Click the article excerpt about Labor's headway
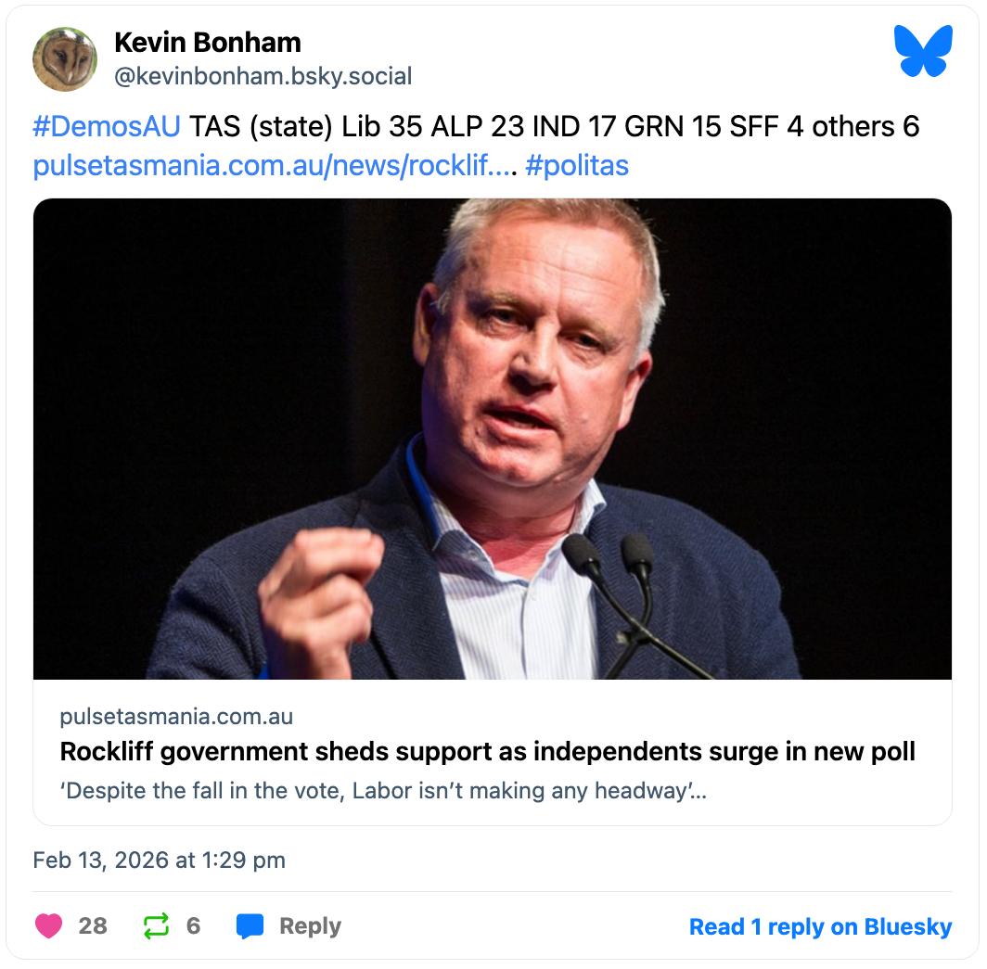This screenshot has width=987, height=969. (x=383, y=793)
